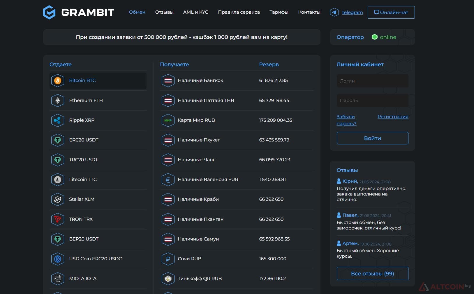Select Наличные Бангкок text

point(200,80)
